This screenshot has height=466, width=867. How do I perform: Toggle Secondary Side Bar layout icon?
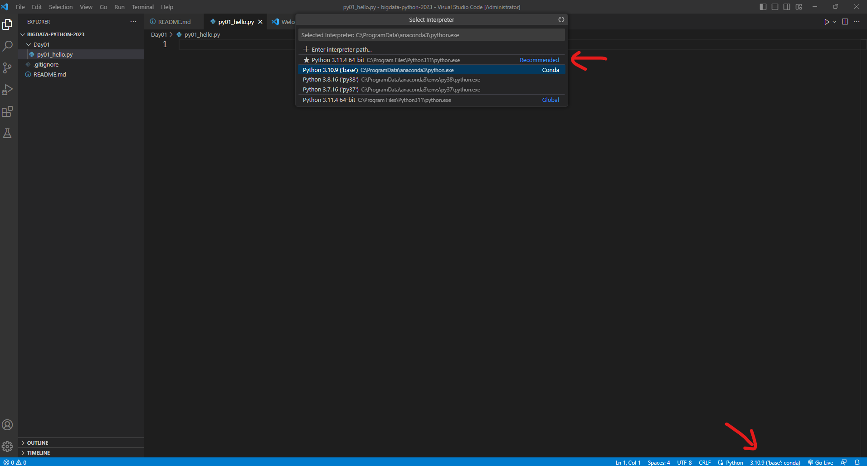pyautogui.click(x=787, y=7)
